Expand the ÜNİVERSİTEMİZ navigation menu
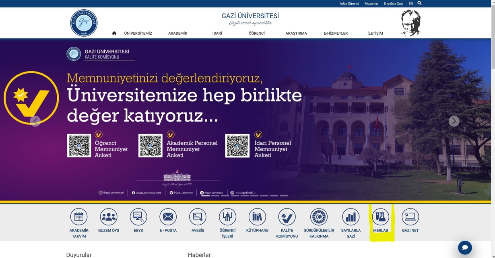The height and width of the screenshot is (258, 495). point(138,33)
